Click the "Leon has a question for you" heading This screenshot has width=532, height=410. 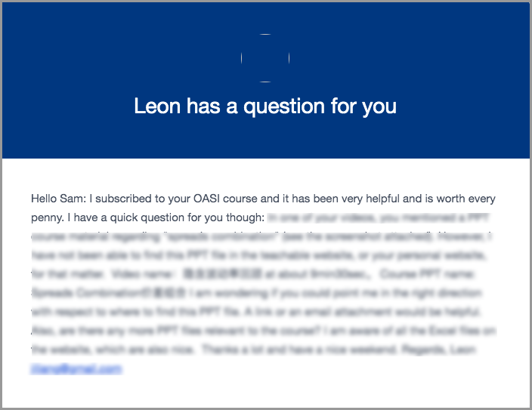point(265,106)
